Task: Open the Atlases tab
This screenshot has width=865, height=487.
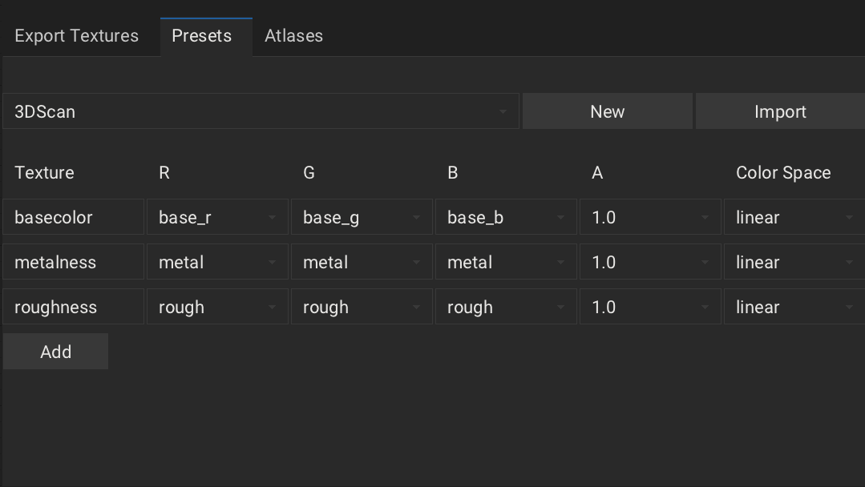Action: pyautogui.click(x=293, y=36)
